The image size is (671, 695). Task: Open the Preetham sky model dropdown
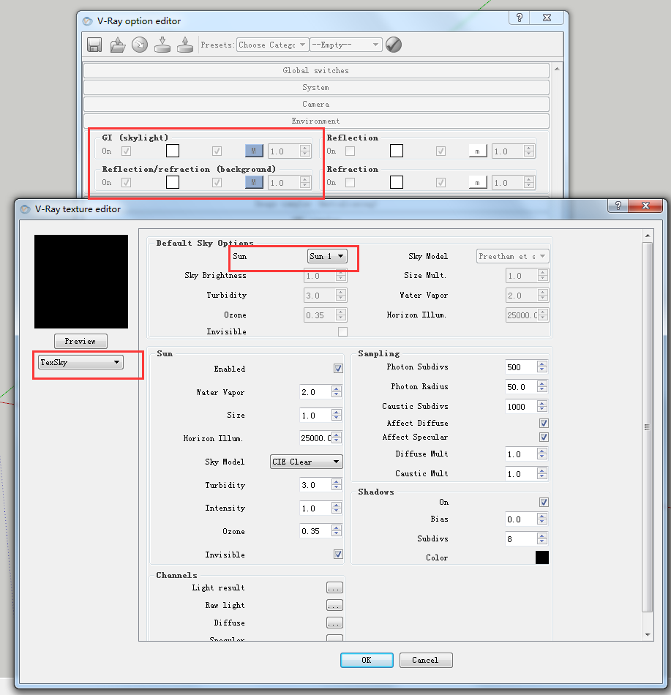(513, 256)
